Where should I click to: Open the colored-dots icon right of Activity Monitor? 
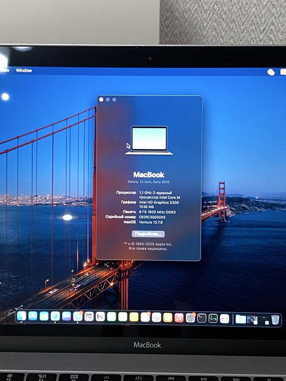pyautogui.click(x=224, y=318)
